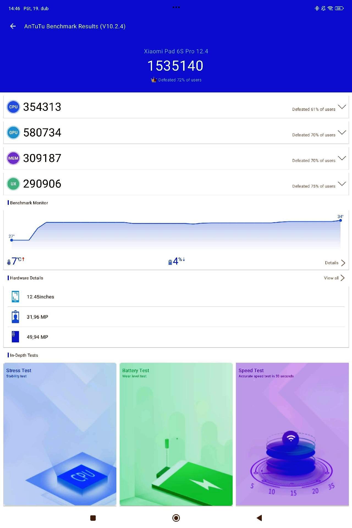This screenshot has width=352, height=528.
Task: Tap Defeated 61% of users text
Action: [314, 109]
